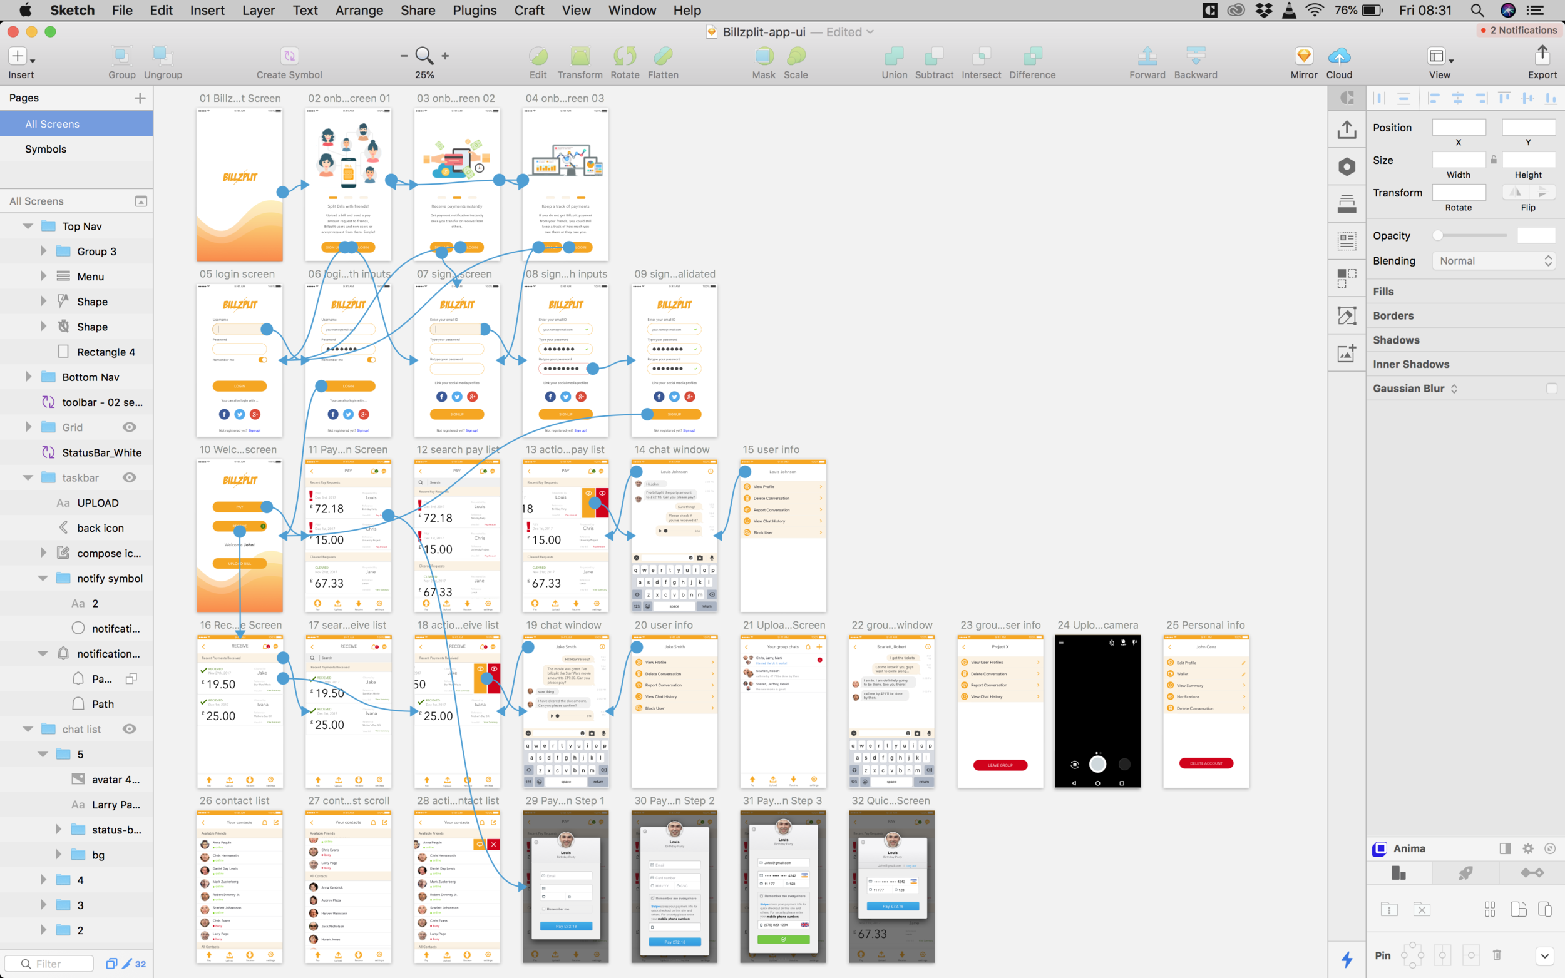The height and width of the screenshot is (978, 1565).
Task: Click the Export toolbar icon
Action: 1542,56
